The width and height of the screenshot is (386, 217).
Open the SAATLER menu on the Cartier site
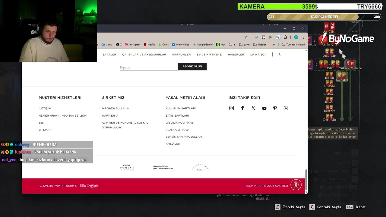pyautogui.click(x=109, y=55)
